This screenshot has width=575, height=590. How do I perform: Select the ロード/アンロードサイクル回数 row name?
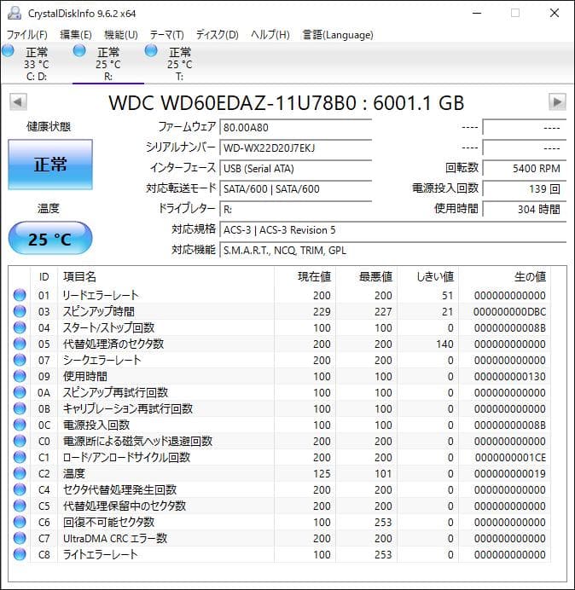(x=126, y=457)
